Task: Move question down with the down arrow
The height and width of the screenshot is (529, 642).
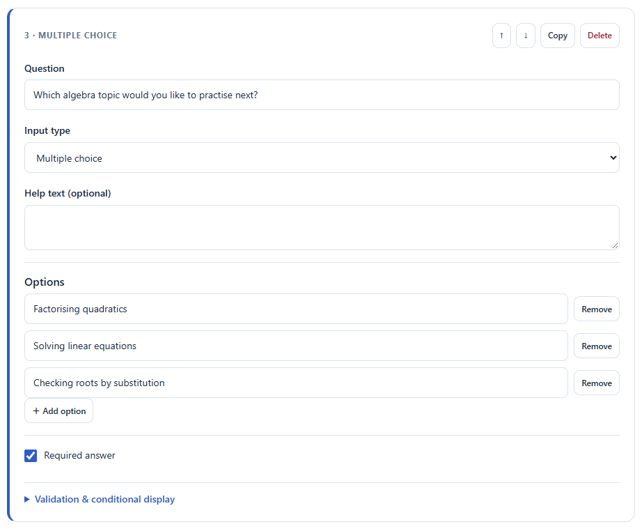Action: click(525, 36)
